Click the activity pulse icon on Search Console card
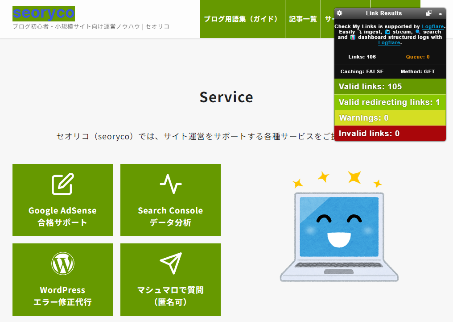The width and height of the screenshot is (453, 322). [x=171, y=184]
